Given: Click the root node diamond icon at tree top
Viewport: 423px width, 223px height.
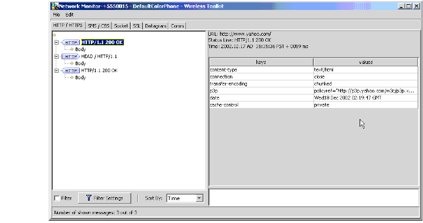Looking at the screenshot, I should pyautogui.click(x=54, y=35).
